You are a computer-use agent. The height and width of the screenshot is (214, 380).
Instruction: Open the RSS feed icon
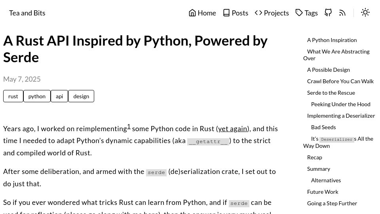point(342,13)
